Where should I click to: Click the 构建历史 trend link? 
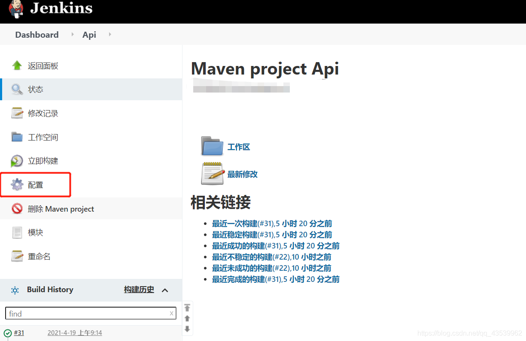click(x=139, y=290)
